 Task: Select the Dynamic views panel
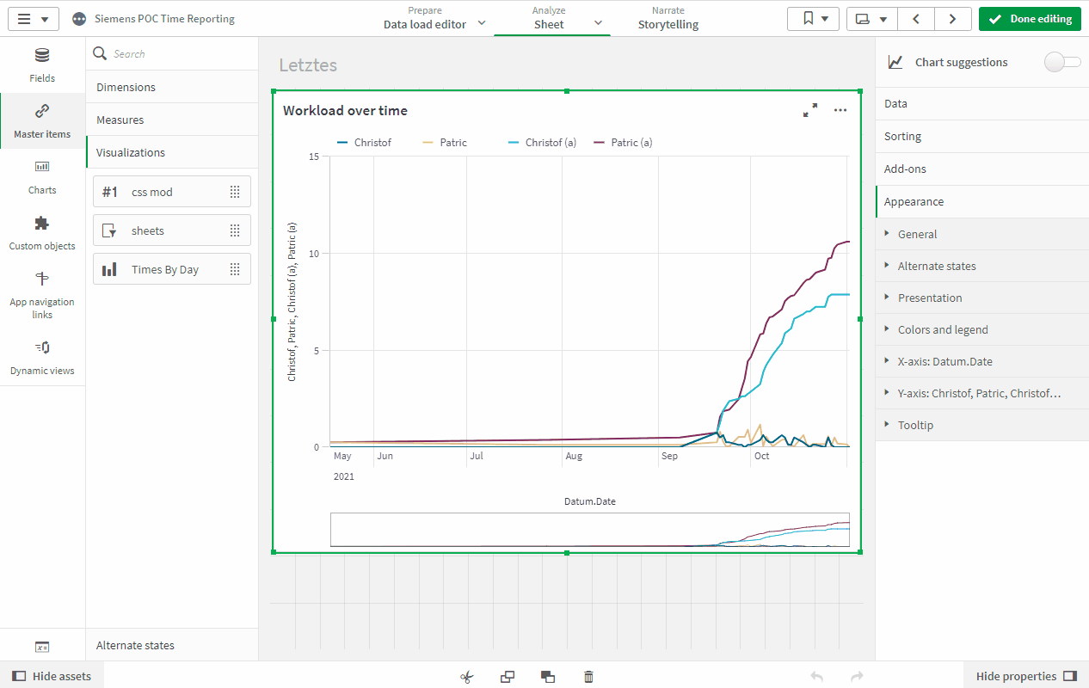tap(41, 357)
